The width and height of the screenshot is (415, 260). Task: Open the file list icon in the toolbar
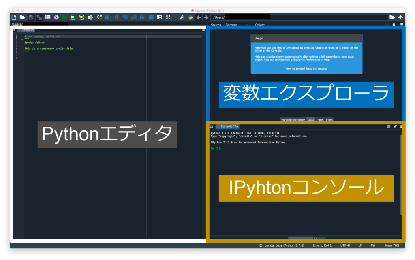48,17
